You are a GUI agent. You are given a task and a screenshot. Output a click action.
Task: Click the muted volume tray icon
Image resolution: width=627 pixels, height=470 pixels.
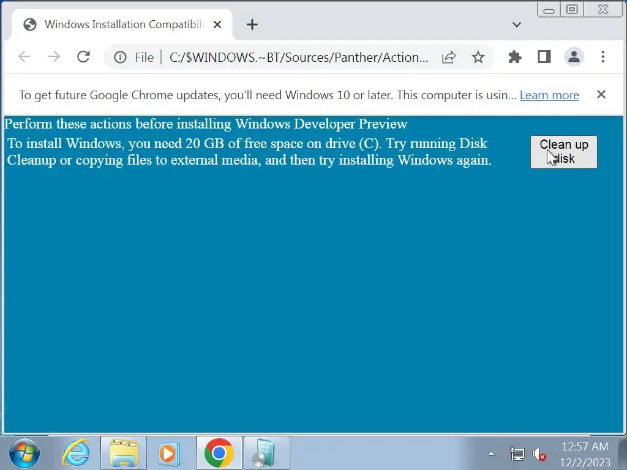pos(539,454)
